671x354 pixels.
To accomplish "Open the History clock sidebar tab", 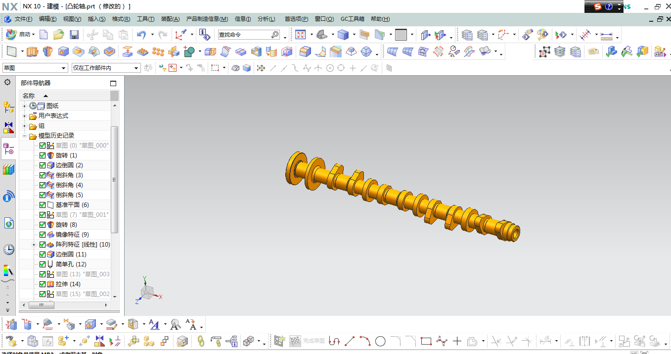I will point(8,249).
